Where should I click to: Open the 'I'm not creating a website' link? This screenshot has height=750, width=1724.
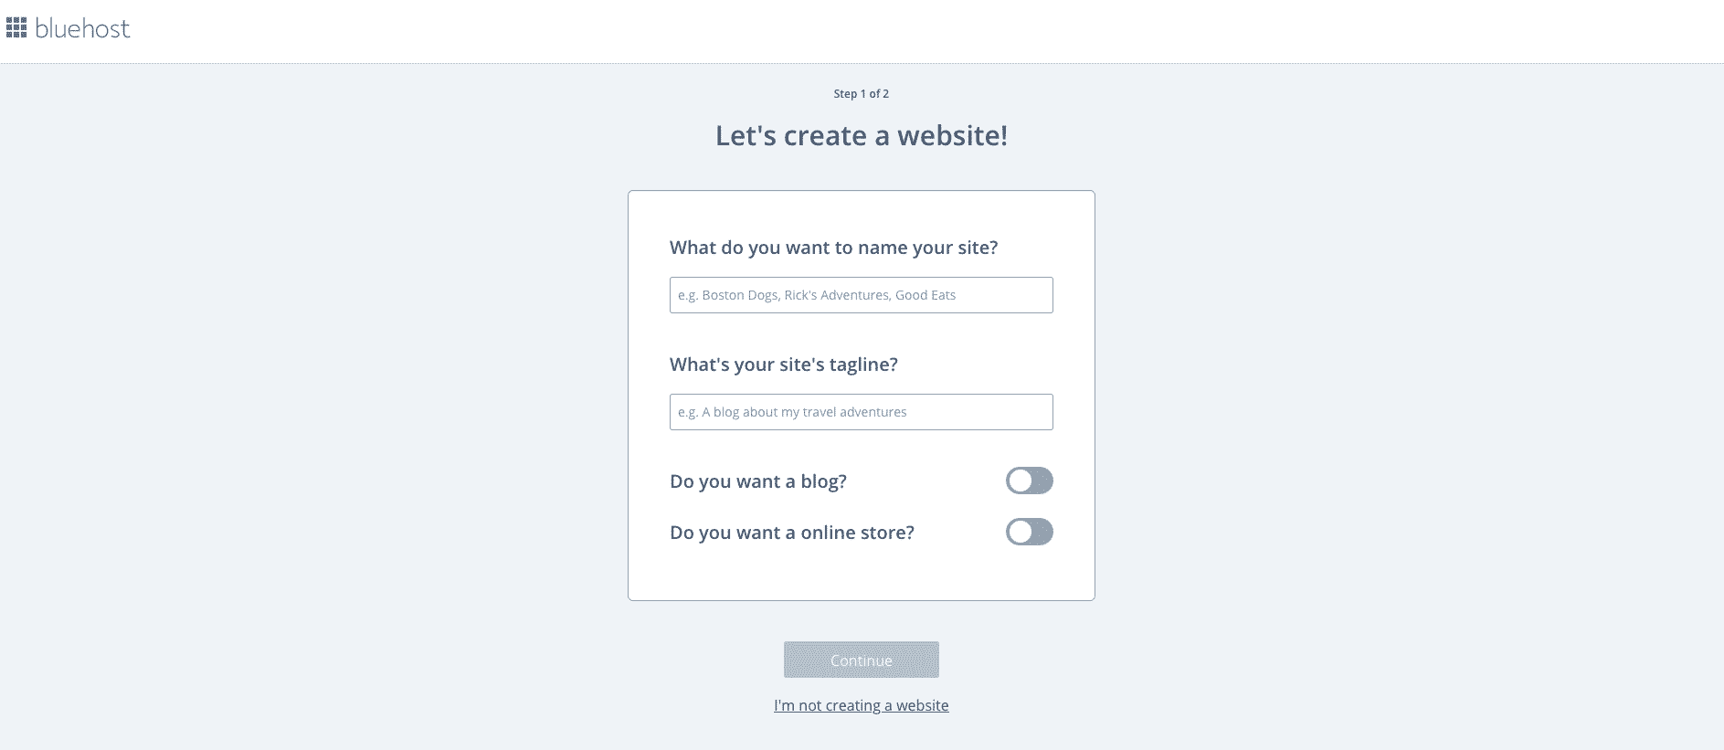tap(861, 705)
